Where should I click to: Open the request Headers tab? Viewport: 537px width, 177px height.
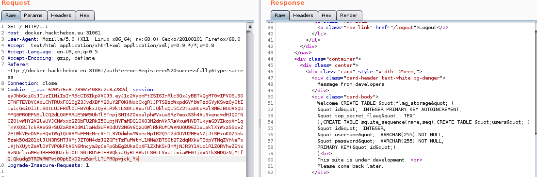pos(61,16)
